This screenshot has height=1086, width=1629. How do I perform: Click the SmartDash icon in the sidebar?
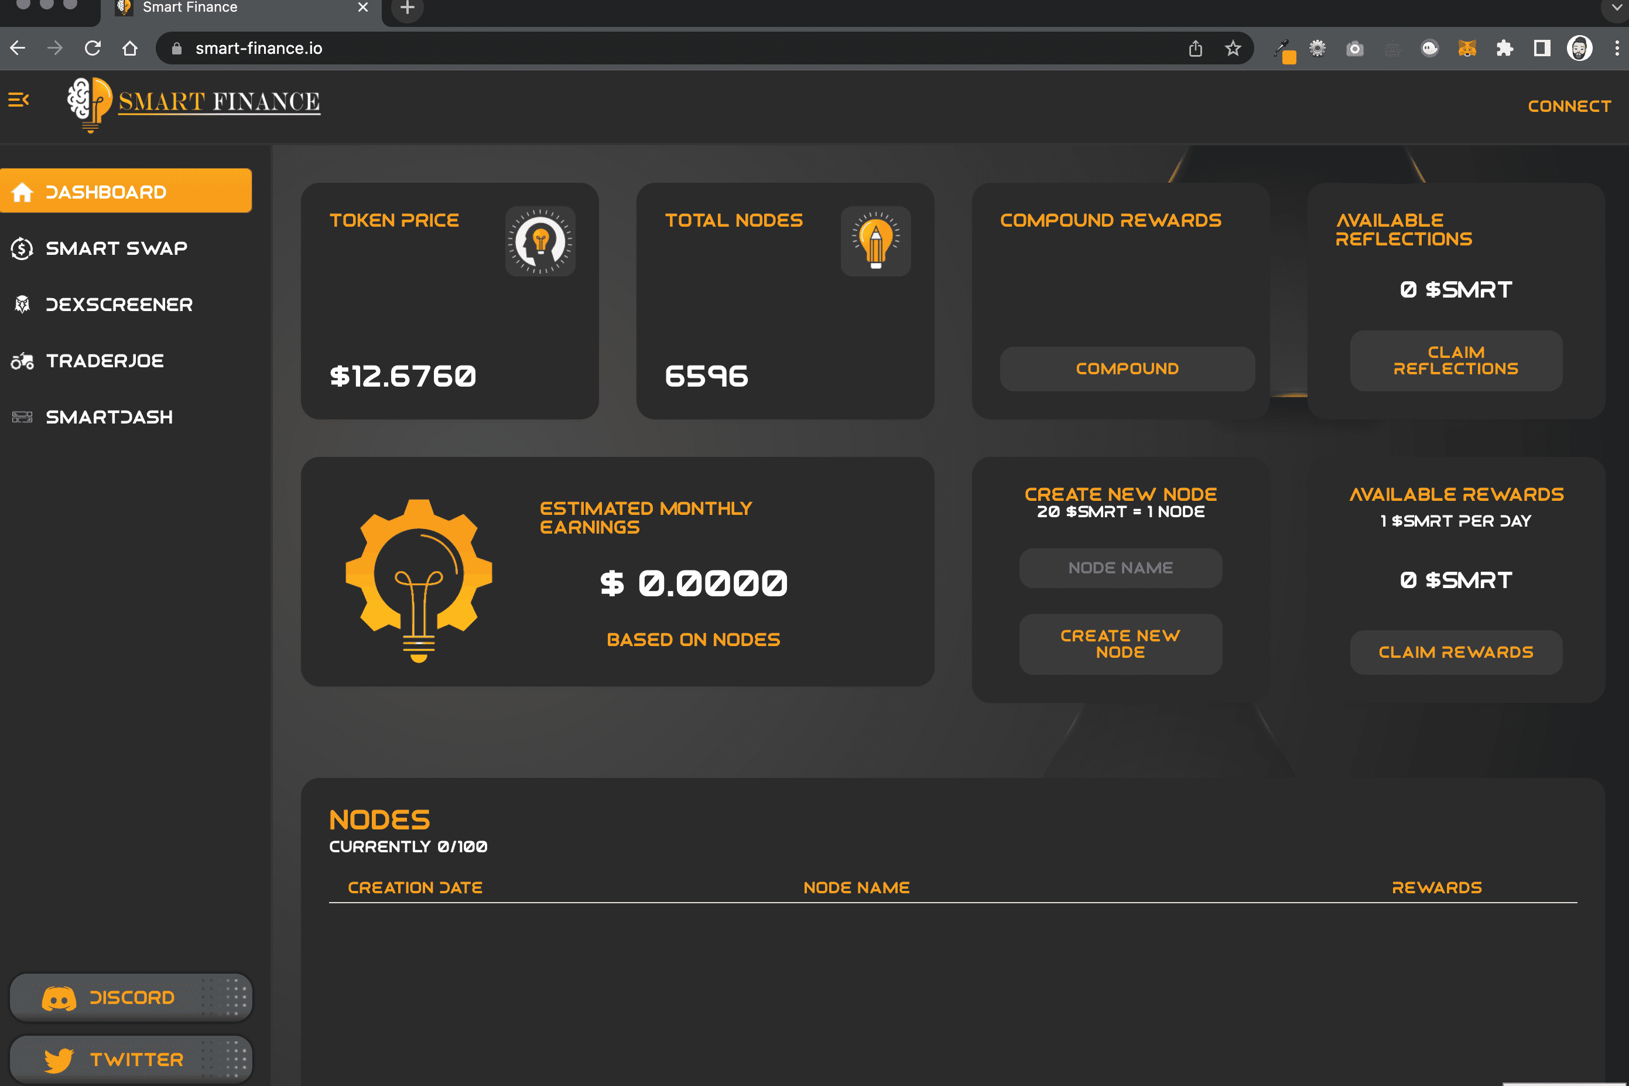22,416
